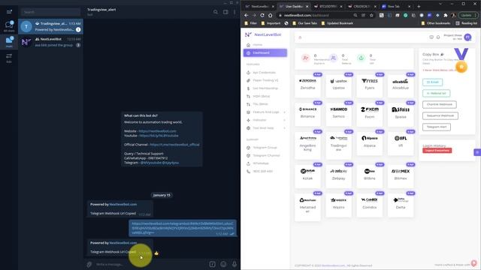481x270 pixels.
Task: Open Paper Trading V2 sidebar item
Action: pos(265,80)
